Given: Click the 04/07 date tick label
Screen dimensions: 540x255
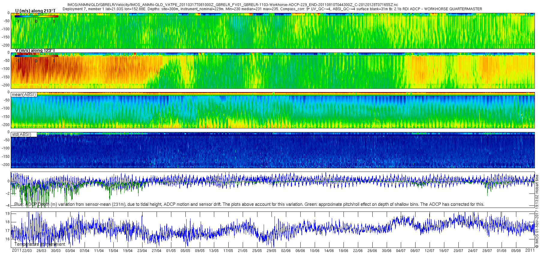Looking at the screenshot, I should (x=401, y=251).
